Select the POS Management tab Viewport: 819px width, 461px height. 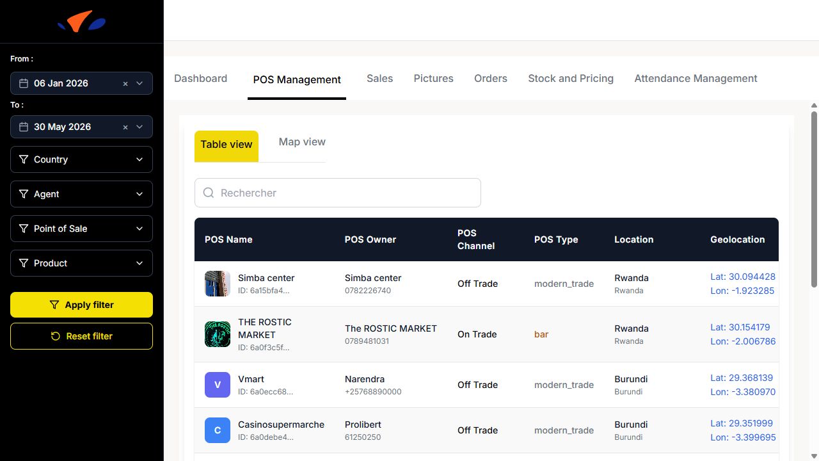click(x=297, y=79)
